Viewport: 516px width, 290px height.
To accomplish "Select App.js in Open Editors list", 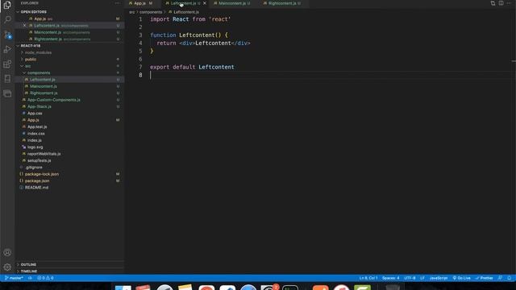I will [x=40, y=19].
